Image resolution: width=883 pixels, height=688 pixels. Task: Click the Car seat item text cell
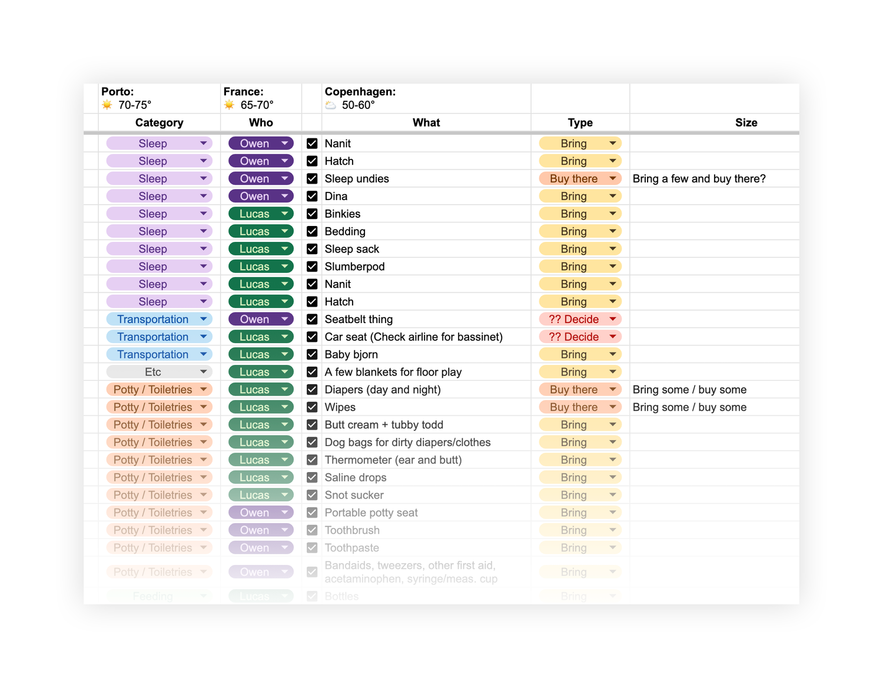(x=413, y=337)
